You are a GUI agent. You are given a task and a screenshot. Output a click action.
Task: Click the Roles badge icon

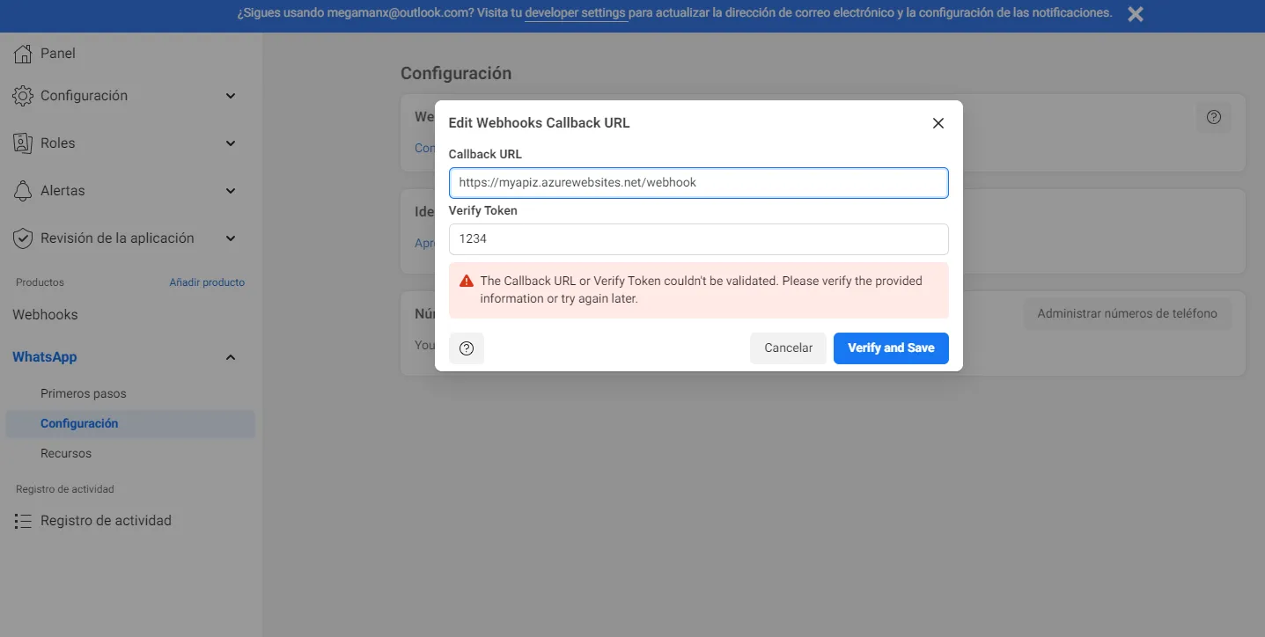point(24,143)
